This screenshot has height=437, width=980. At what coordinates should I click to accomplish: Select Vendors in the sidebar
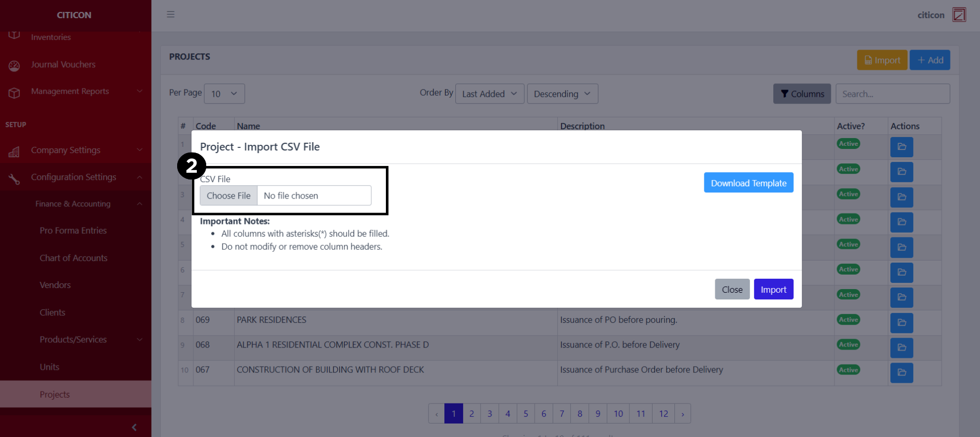coord(55,285)
